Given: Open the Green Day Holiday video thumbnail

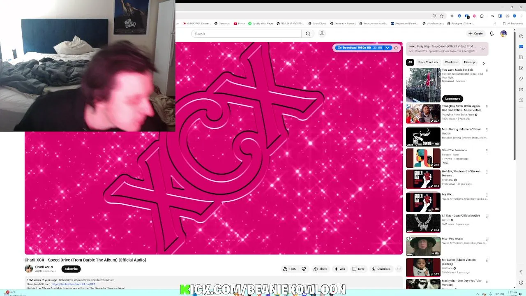Looking at the screenshot, I should click(x=423, y=179).
